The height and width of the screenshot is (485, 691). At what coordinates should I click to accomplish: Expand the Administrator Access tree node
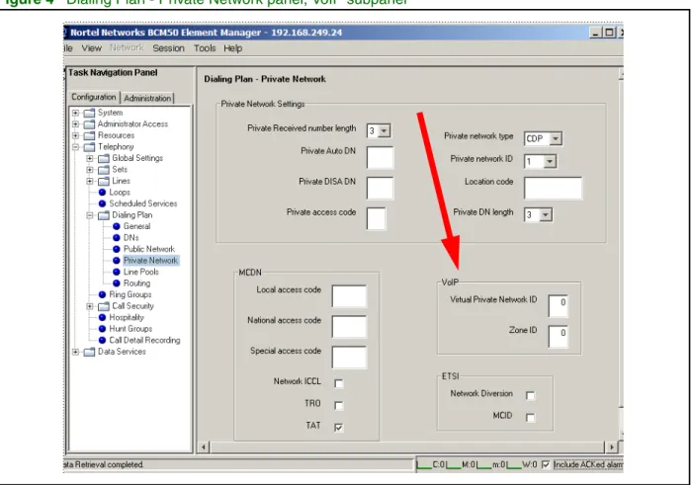tap(75, 124)
